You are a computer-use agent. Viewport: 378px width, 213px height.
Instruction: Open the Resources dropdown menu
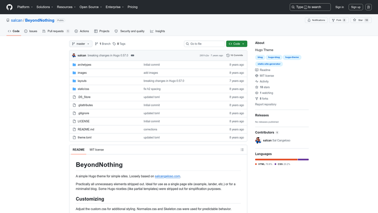(66, 7)
